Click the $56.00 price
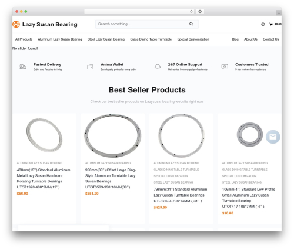 (x=22, y=194)
